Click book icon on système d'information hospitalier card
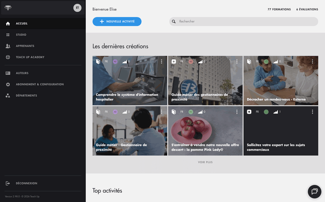 coord(98,61)
